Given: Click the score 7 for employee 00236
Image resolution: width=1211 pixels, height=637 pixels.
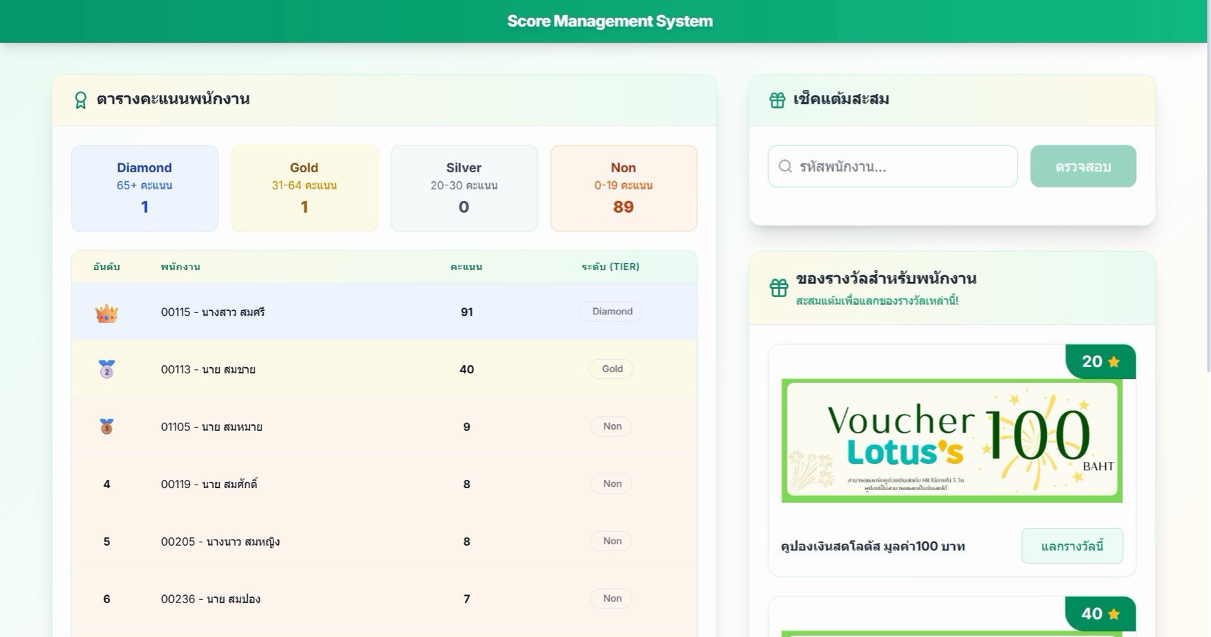Looking at the screenshot, I should pos(466,599).
